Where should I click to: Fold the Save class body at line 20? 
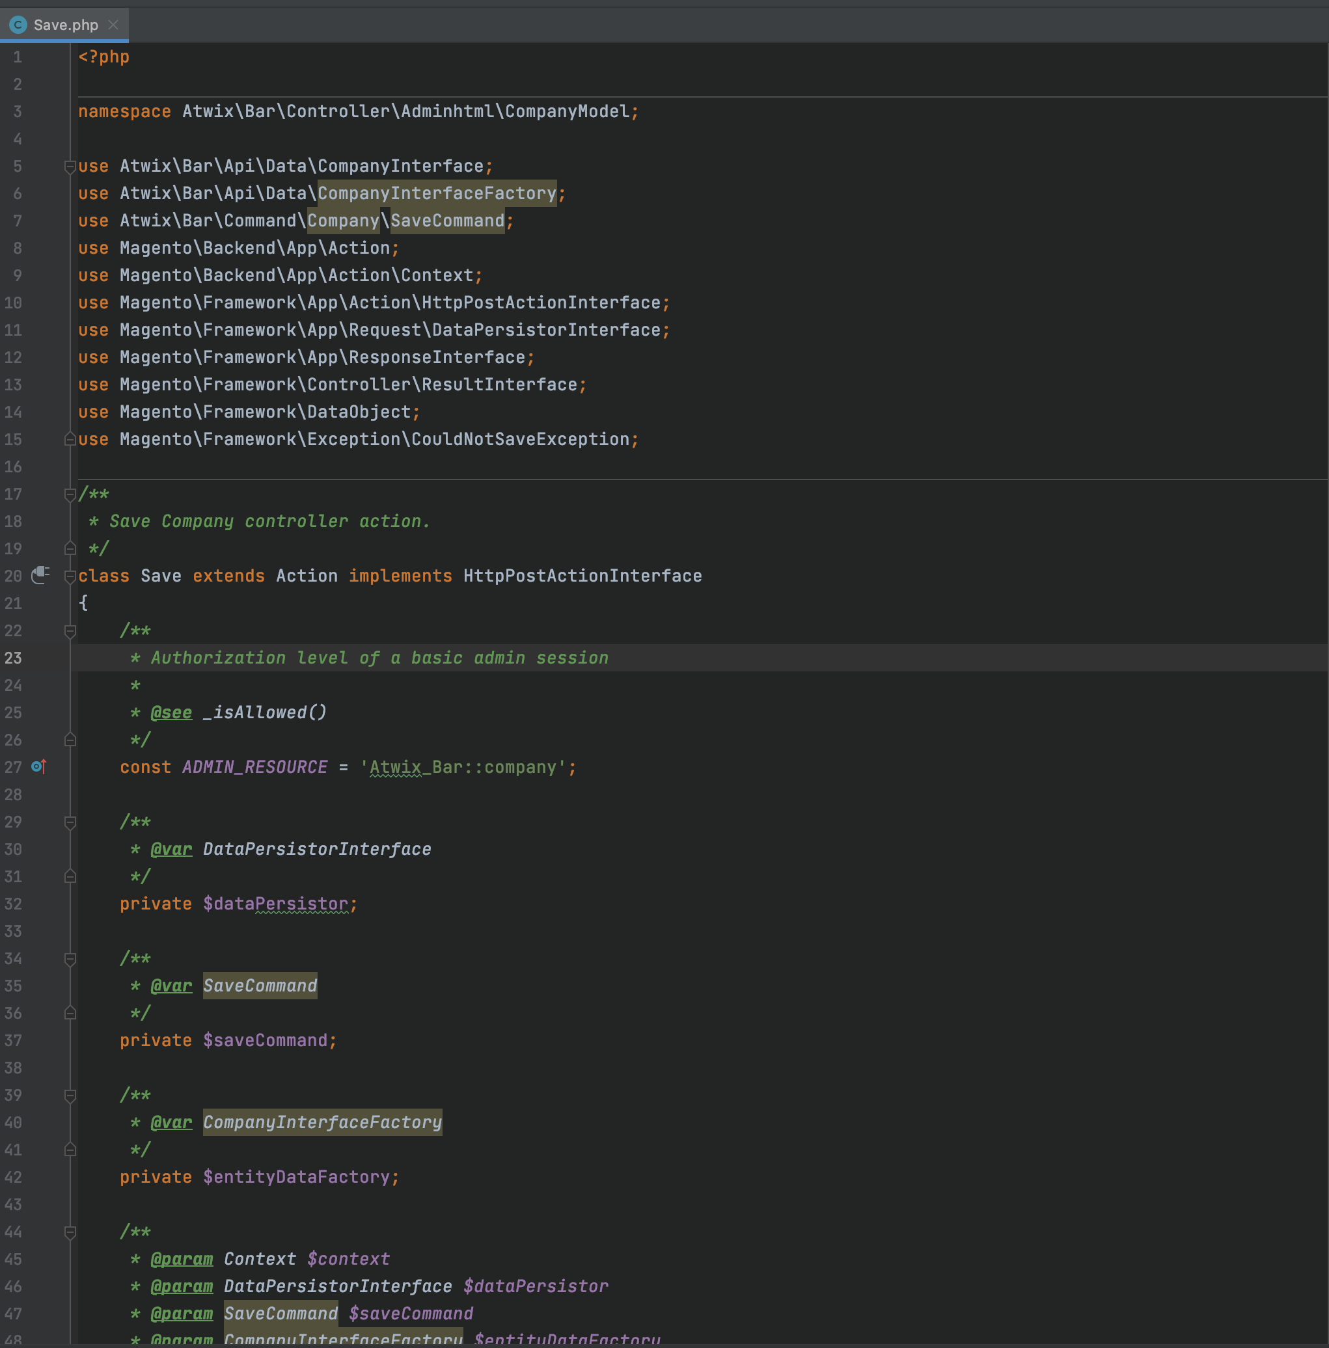coord(70,576)
